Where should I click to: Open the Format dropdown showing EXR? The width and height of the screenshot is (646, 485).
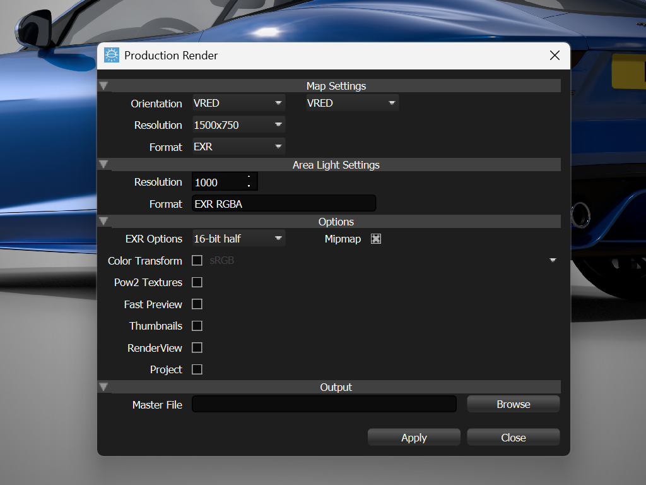238,147
